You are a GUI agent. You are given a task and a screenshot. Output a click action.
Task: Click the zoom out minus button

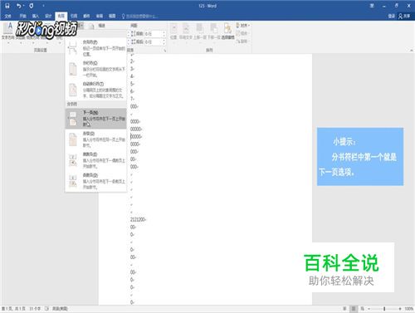(369, 309)
